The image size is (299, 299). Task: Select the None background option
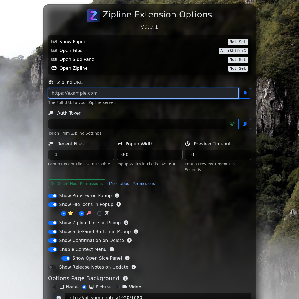pos(55,287)
